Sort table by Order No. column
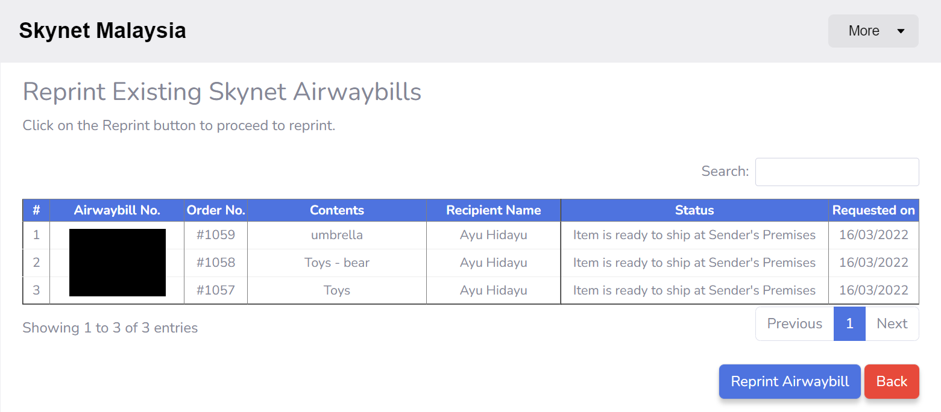This screenshot has height=412, width=941. coord(216,210)
